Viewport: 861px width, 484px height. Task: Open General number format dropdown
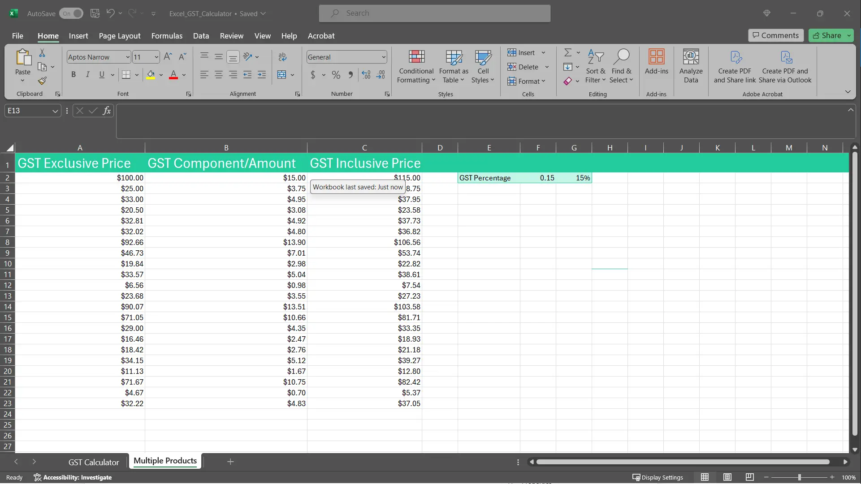384,57
